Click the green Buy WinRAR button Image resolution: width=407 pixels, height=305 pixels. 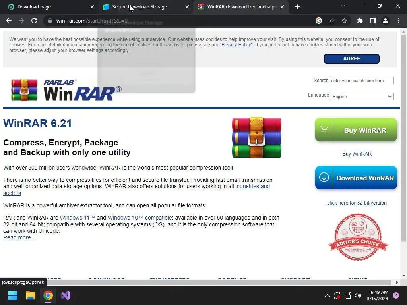356,130
